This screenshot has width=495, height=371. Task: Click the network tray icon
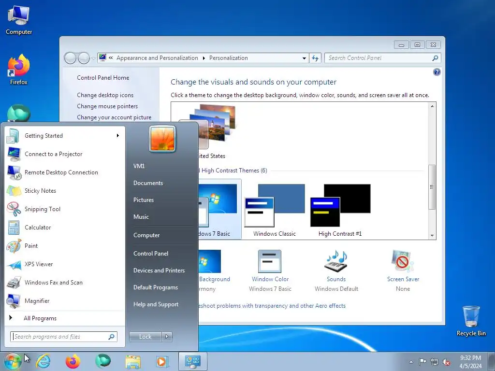pos(435,362)
